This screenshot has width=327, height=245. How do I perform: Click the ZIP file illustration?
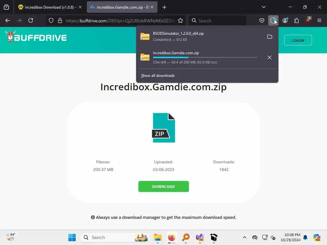[163, 128]
